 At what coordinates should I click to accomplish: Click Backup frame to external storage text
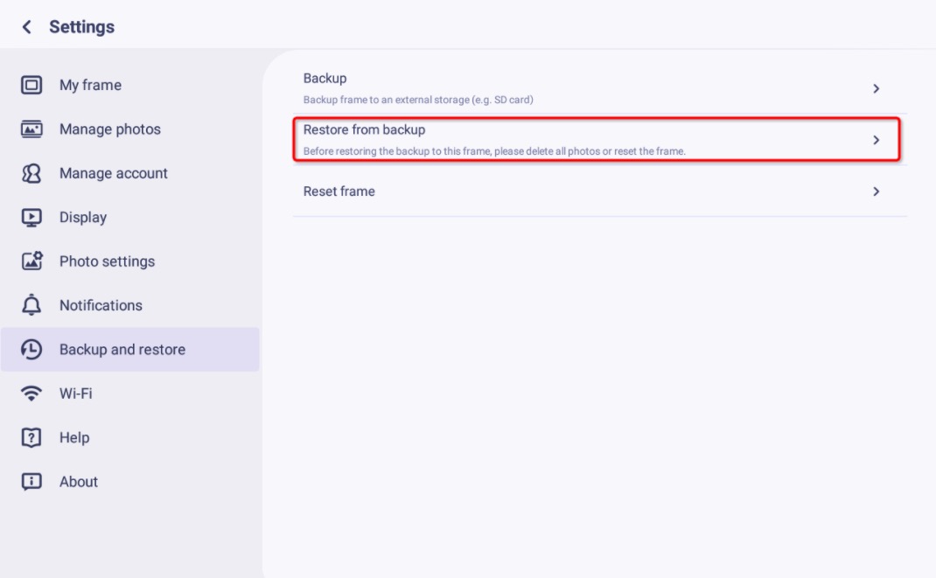coord(418,100)
